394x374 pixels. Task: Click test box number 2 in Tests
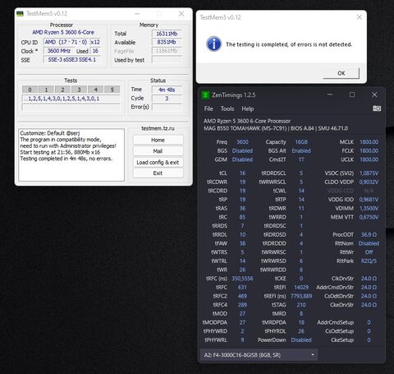click(x=62, y=90)
